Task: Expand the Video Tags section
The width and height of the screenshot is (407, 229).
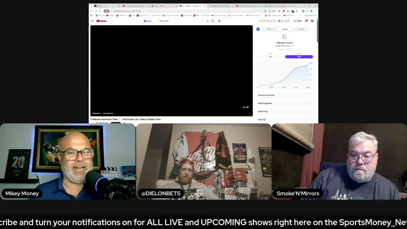Action: (285, 120)
